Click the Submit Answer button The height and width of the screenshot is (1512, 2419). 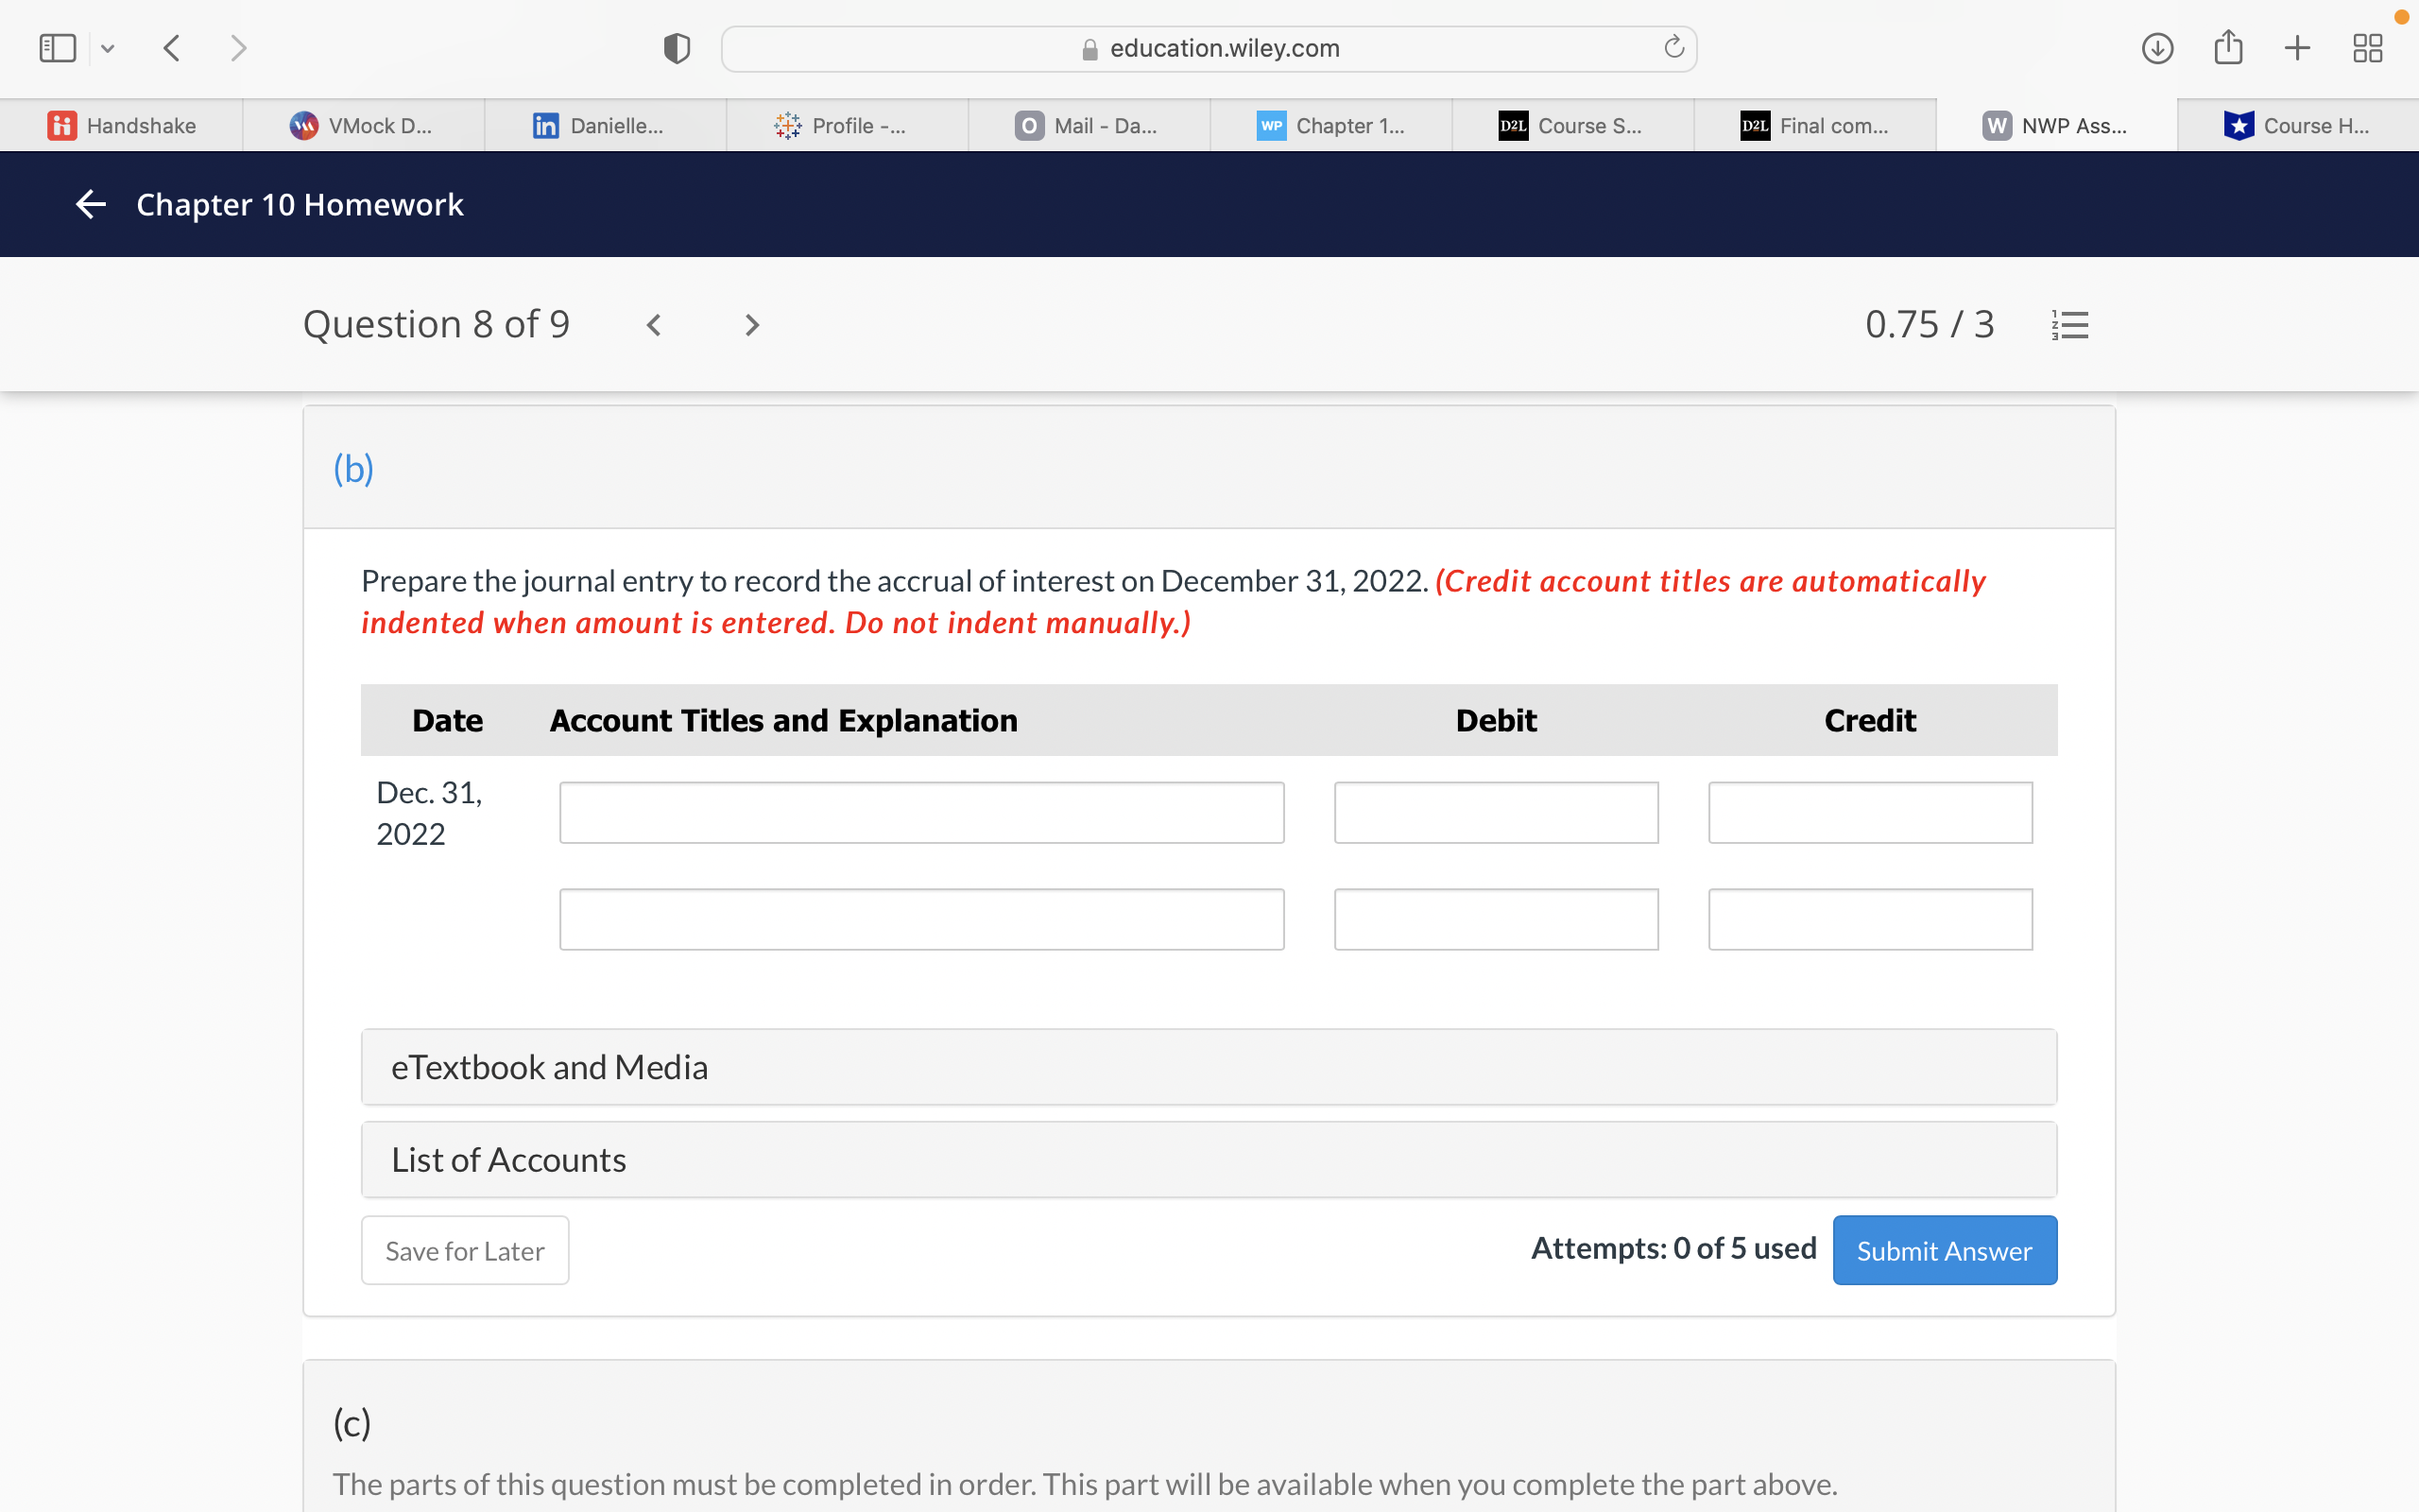coord(1945,1250)
